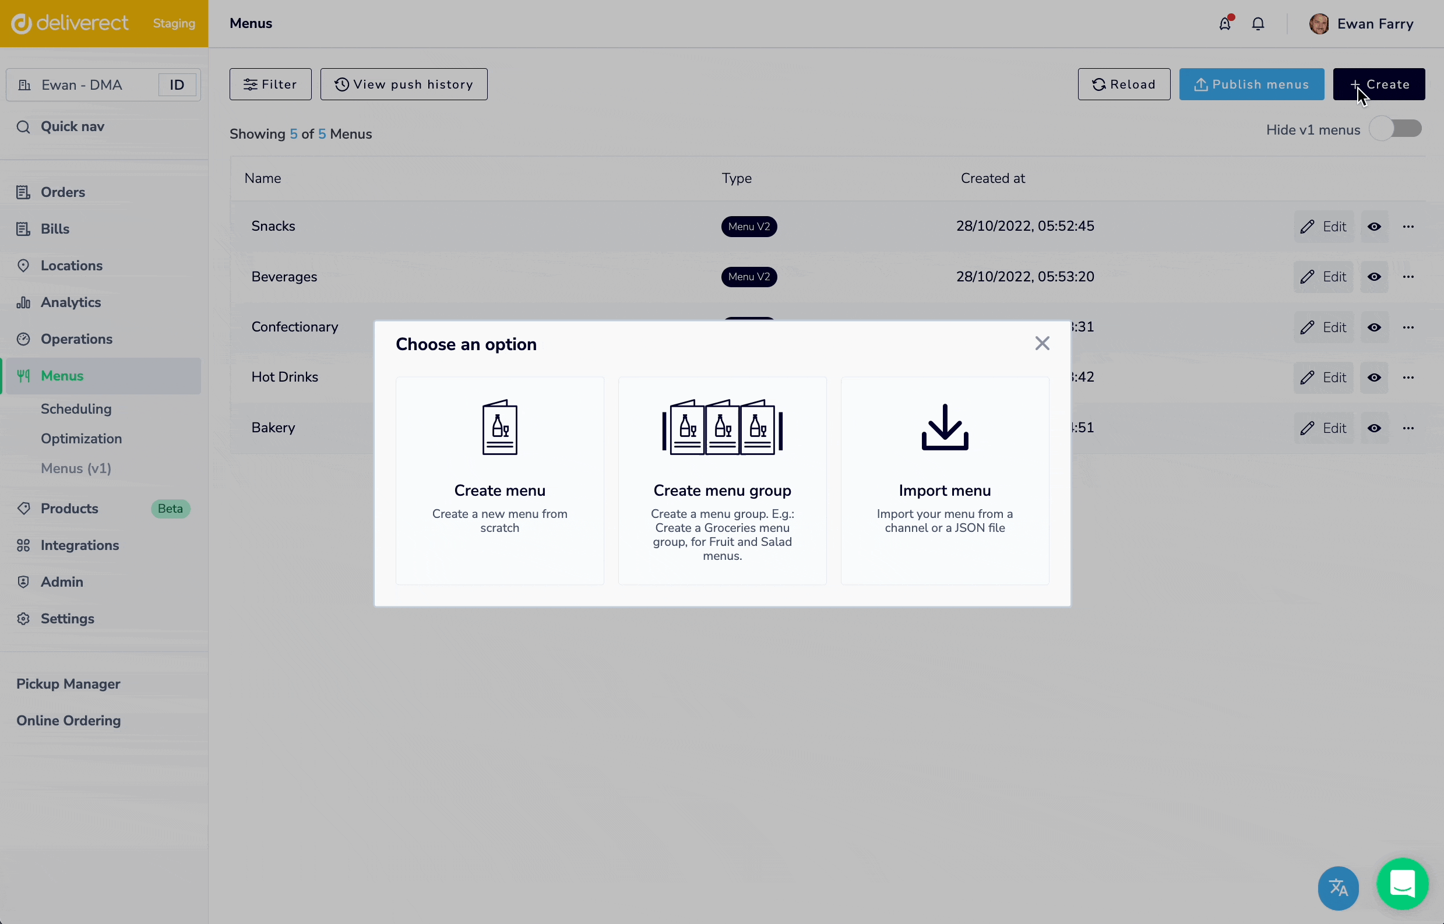Toggle visibility eye for Bakery menu
This screenshot has width=1444, height=924.
coord(1373,428)
